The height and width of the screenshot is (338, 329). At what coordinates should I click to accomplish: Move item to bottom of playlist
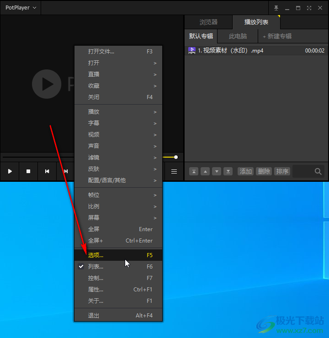click(228, 172)
